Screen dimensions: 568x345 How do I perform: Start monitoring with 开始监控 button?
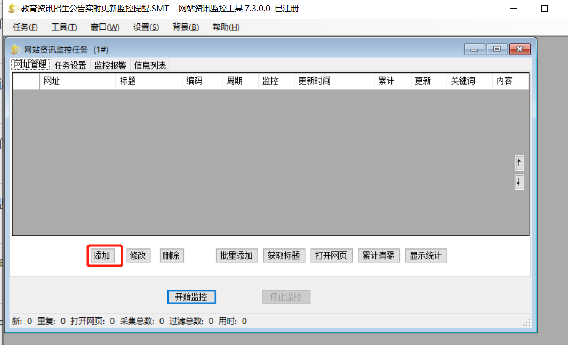191,297
